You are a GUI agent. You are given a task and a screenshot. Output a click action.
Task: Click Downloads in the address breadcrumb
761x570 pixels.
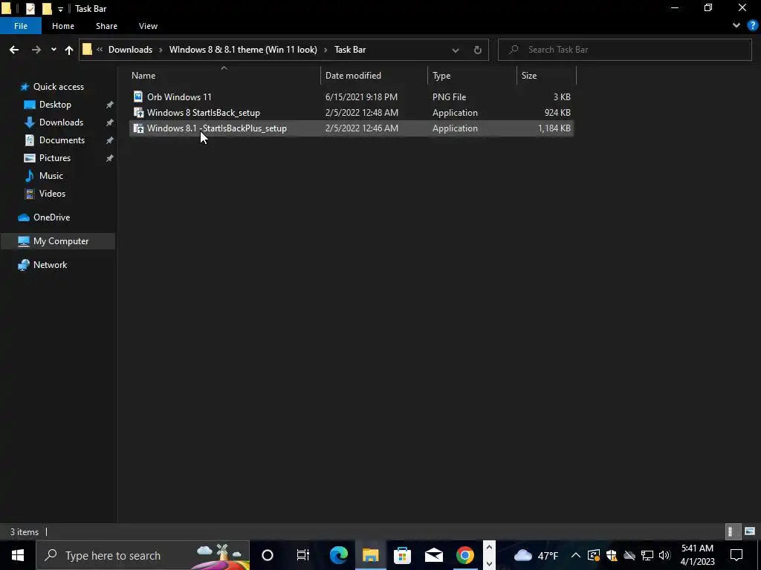pyautogui.click(x=130, y=50)
